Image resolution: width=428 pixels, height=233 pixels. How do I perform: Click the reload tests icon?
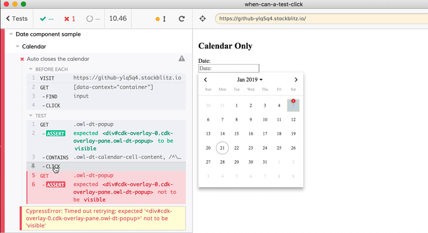(181, 19)
